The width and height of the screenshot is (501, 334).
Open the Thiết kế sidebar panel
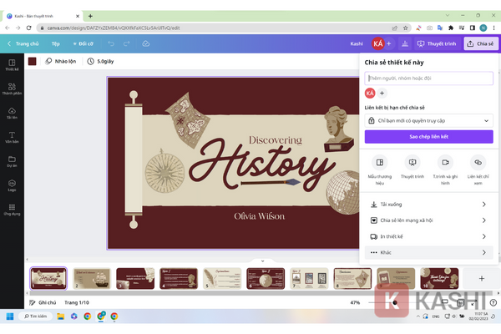tap(12, 64)
